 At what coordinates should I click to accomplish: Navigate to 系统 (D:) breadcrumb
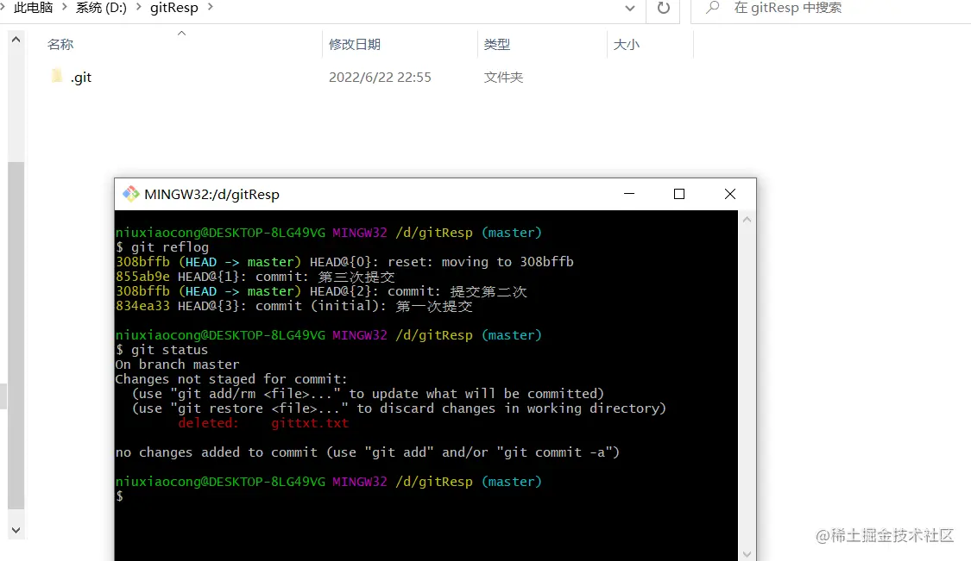101,8
